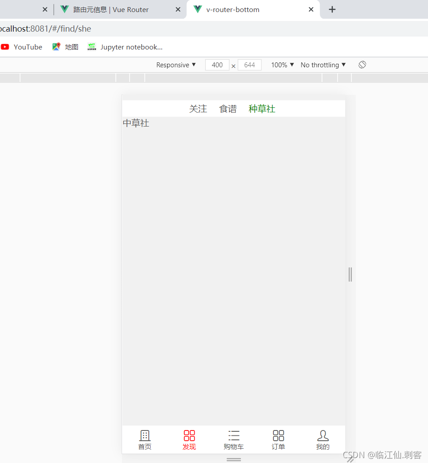The image size is (428, 463).
Task: Click the address bar URL localhost:8081/#/find/she
Action: [x=45, y=29]
